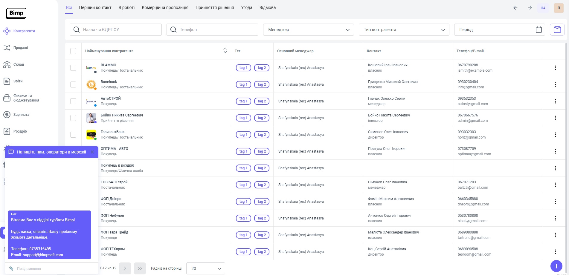The width and height of the screenshot is (569, 275).
Task: Open the actions menu for the ФОП ТЕХпром row
Action: pyautogui.click(x=555, y=252)
